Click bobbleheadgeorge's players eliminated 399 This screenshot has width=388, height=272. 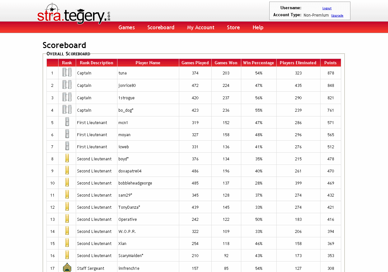[298, 183]
